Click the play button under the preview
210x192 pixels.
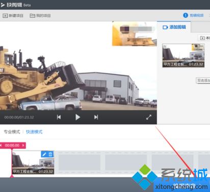[77, 117]
